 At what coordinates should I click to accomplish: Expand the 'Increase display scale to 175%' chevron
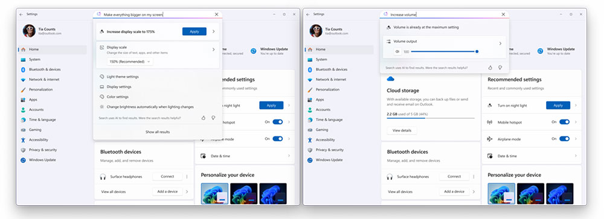tap(213, 31)
